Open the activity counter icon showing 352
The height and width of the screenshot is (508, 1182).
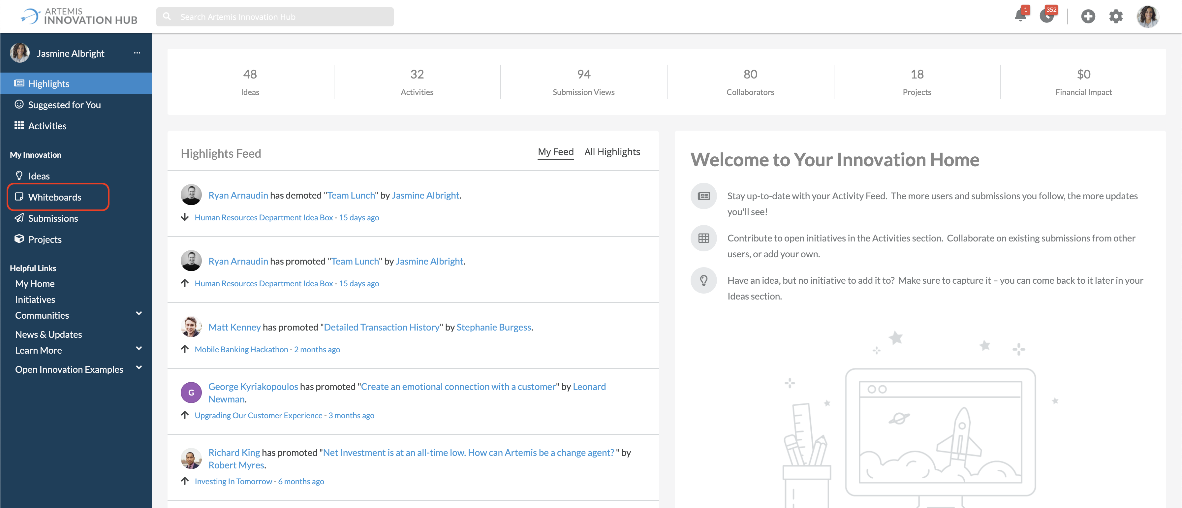(1046, 16)
